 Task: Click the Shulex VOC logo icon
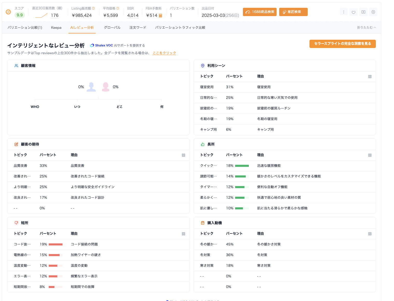pyautogui.click(x=92, y=45)
